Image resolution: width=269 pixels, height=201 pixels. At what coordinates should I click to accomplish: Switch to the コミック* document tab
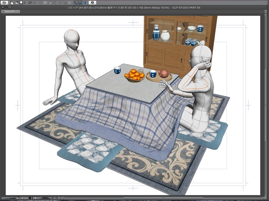point(10,12)
